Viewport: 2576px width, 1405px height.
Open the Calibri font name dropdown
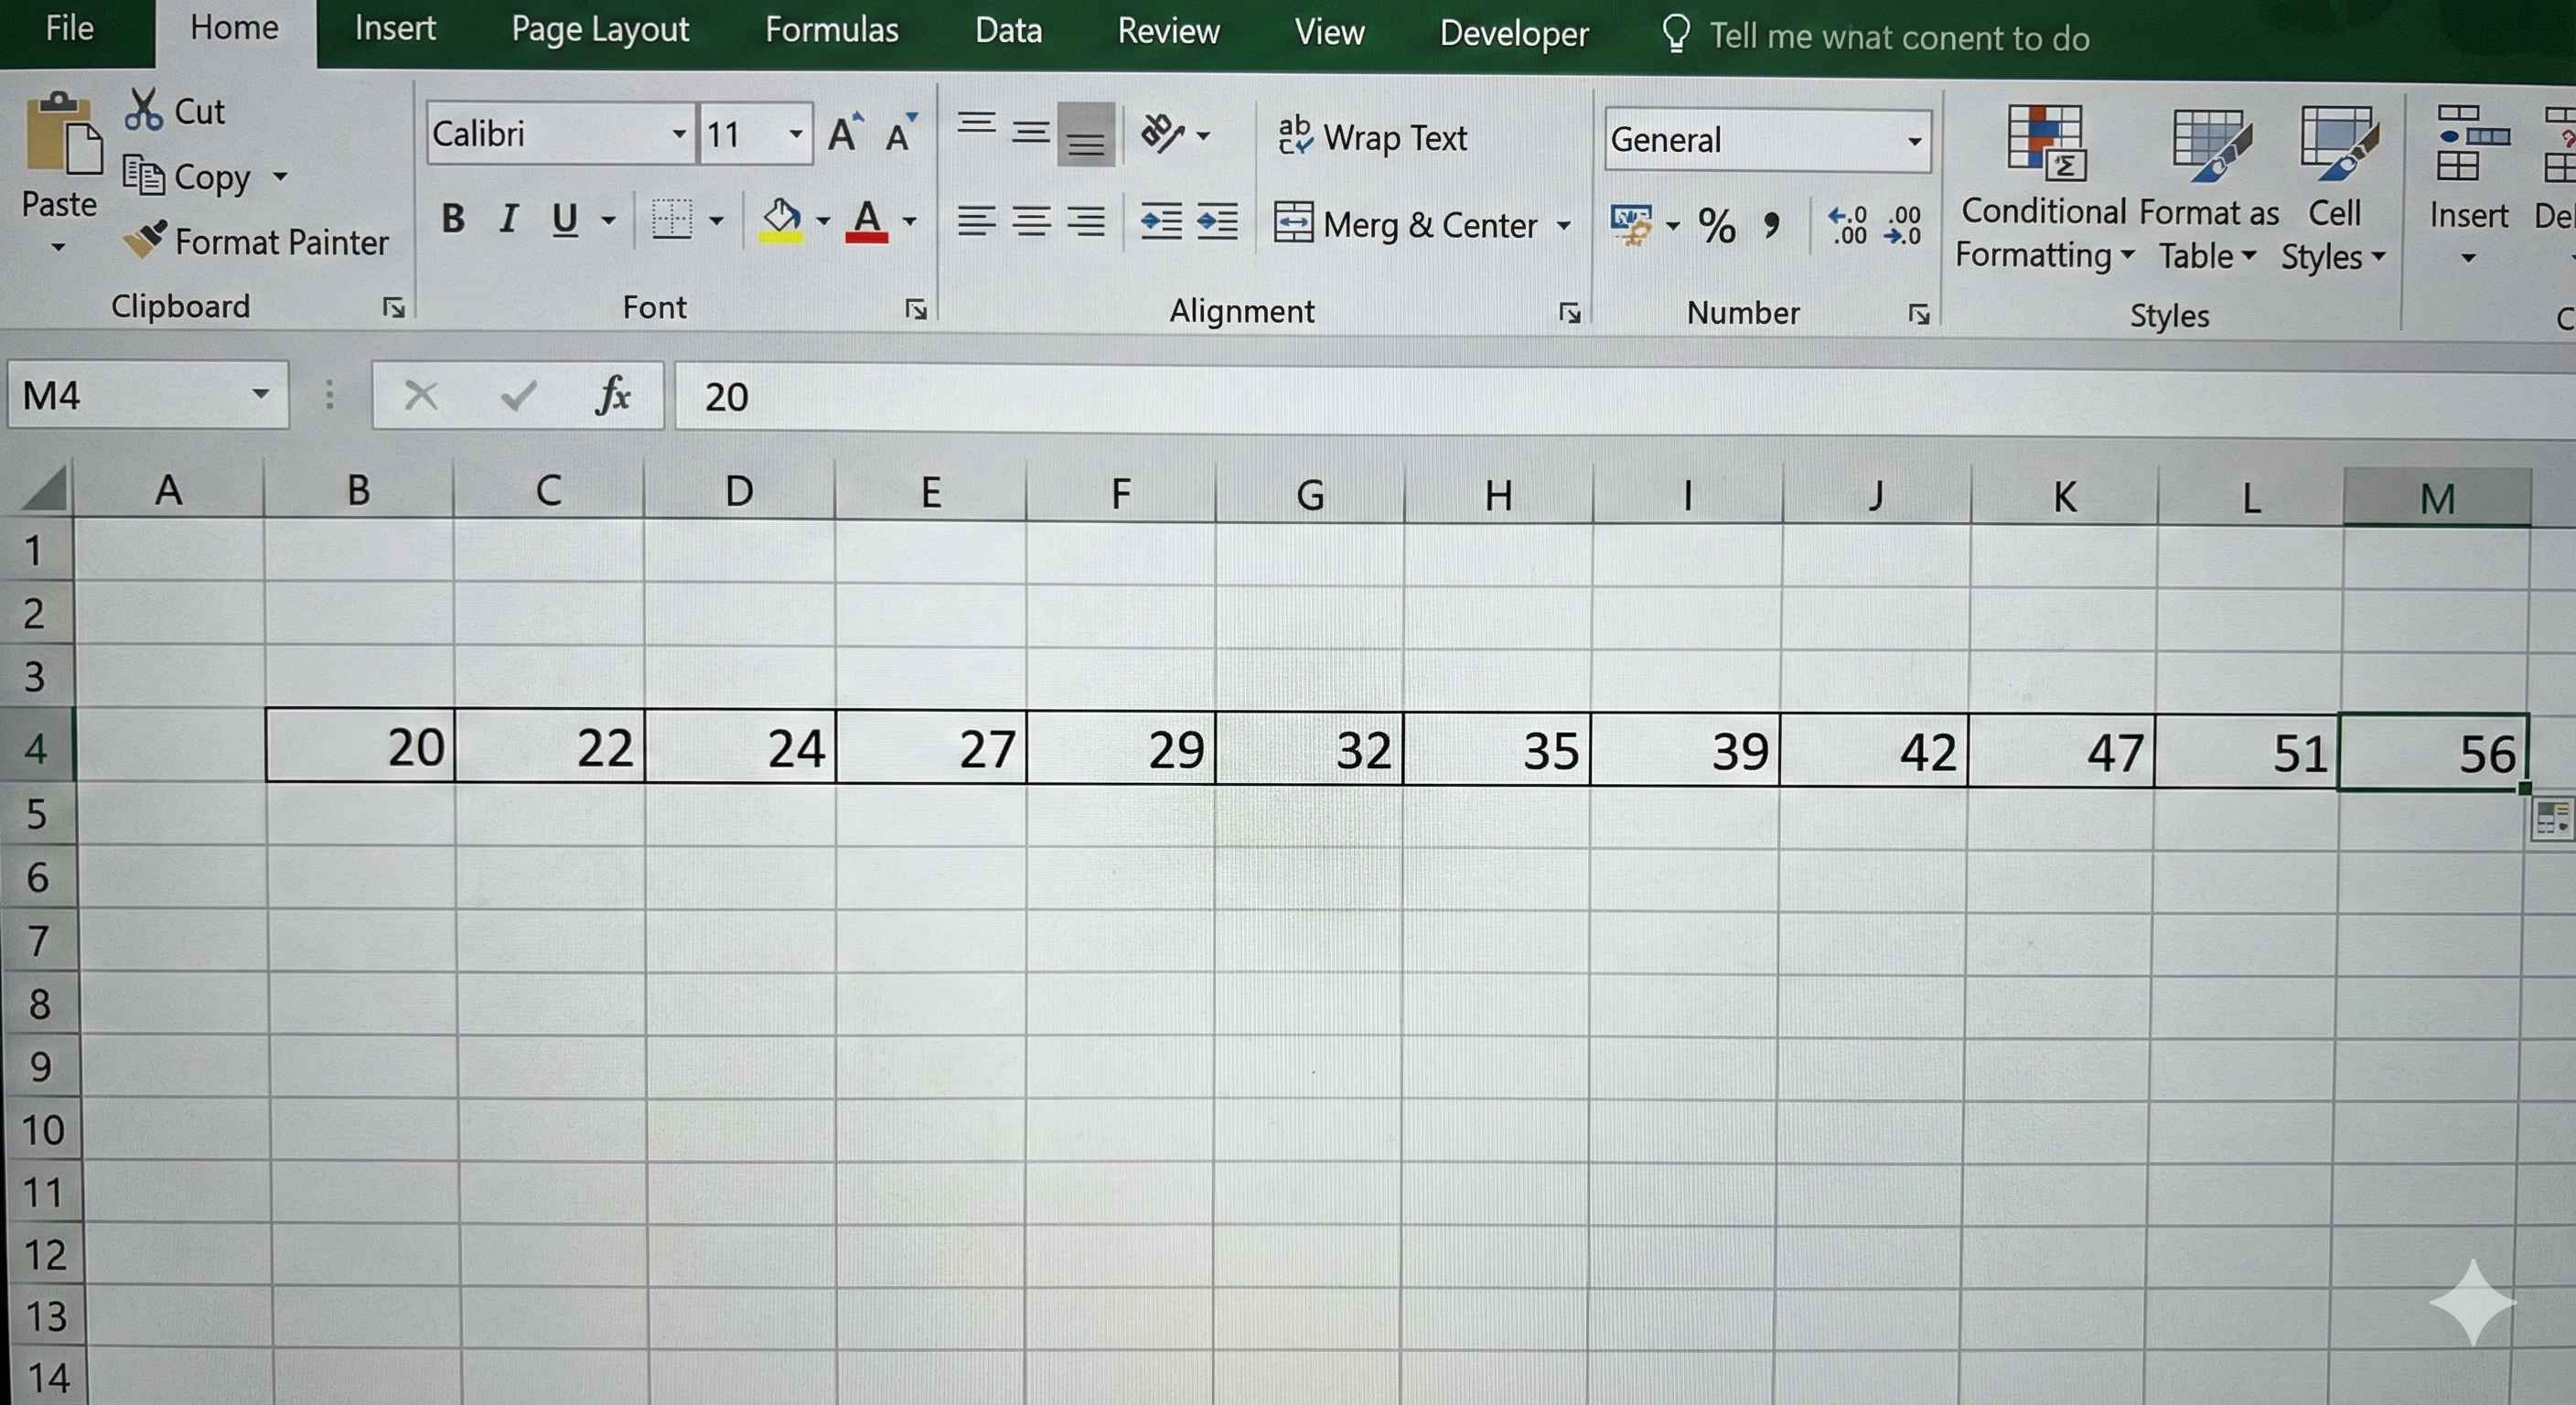tap(679, 133)
